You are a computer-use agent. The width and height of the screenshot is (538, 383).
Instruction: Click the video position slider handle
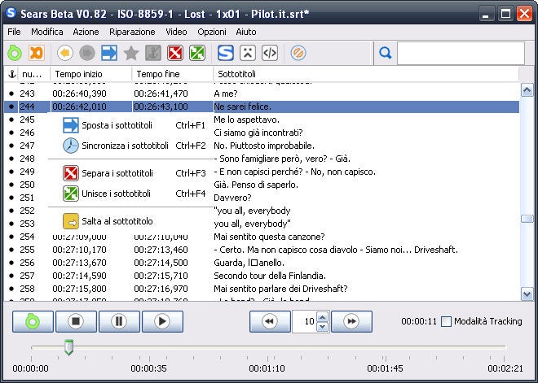69,347
